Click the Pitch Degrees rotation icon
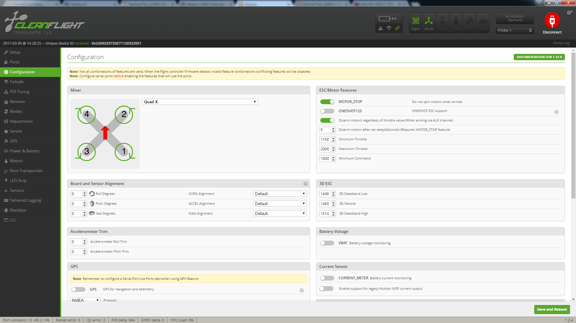 [92, 204]
